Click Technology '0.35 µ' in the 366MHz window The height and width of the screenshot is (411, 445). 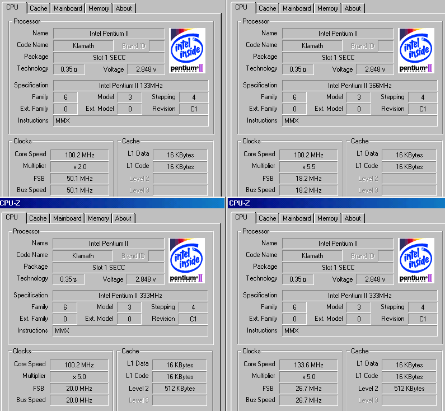(x=298, y=69)
